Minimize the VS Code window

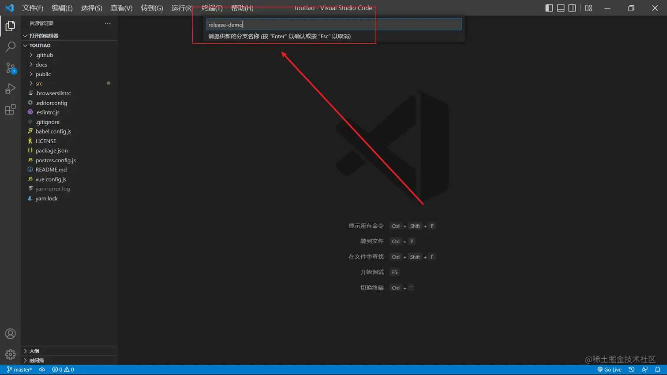click(x=607, y=8)
